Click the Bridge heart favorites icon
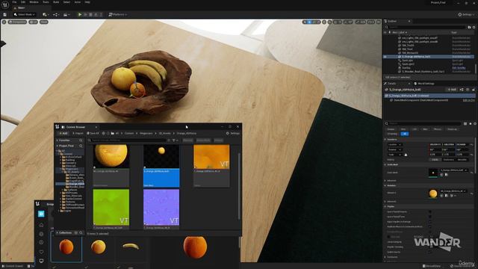Image resolution: width=478 pixels, height=269 pixels. click(42, 252)
